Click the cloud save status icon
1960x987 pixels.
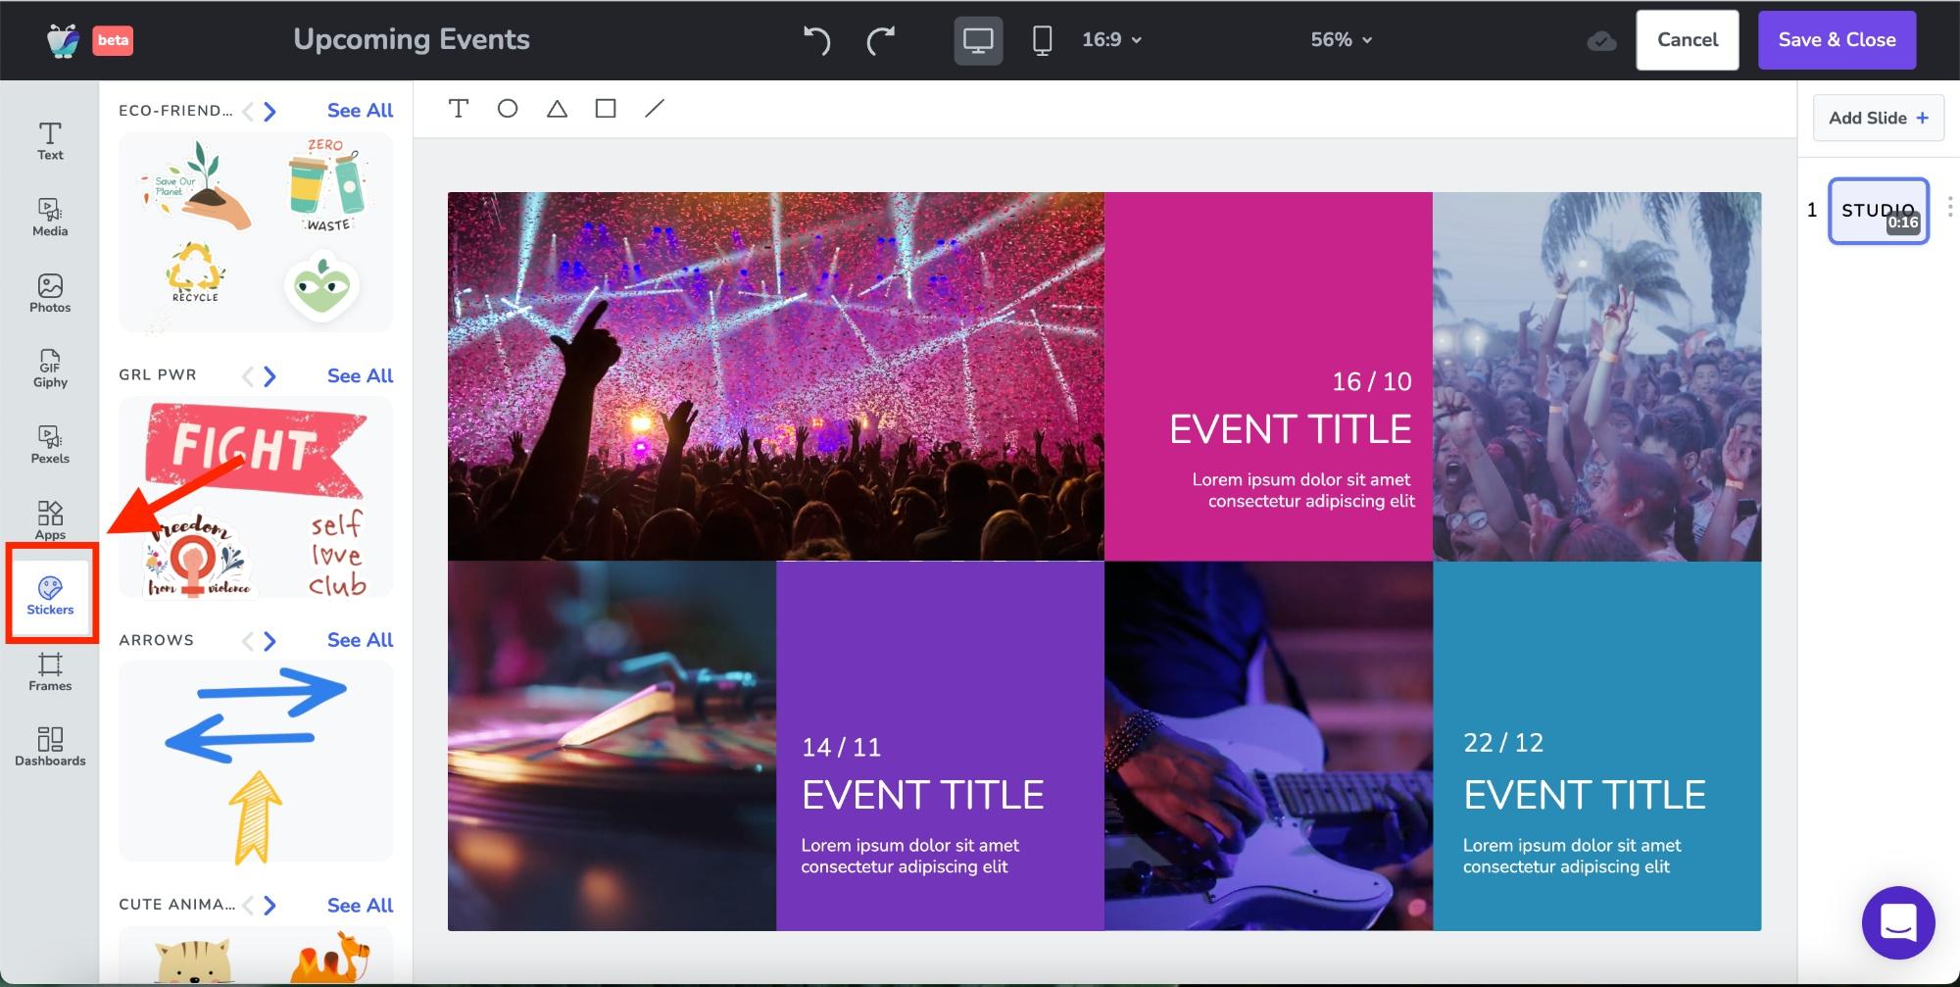click(1601, 40)
